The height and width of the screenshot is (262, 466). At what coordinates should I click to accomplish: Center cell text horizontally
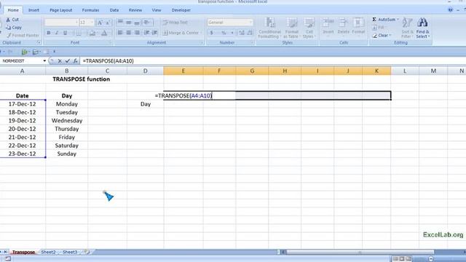(128, 33)
